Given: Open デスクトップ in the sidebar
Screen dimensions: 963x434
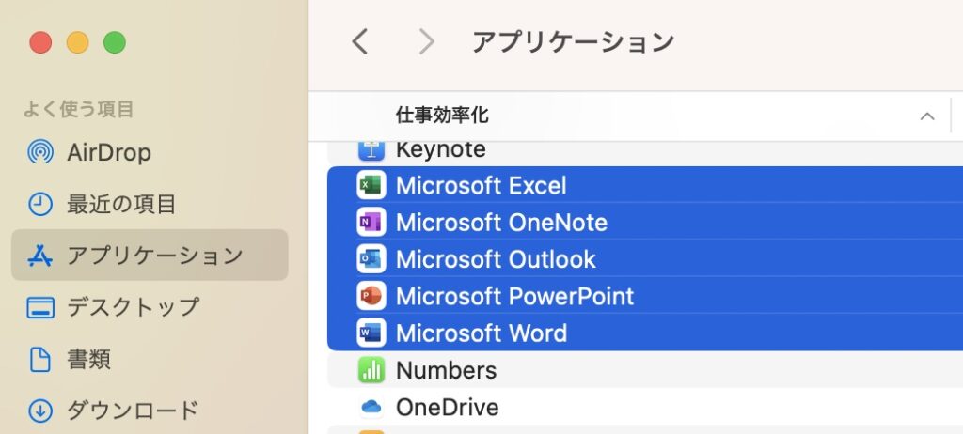Looking at the screenshot, I should click(133, 307).
